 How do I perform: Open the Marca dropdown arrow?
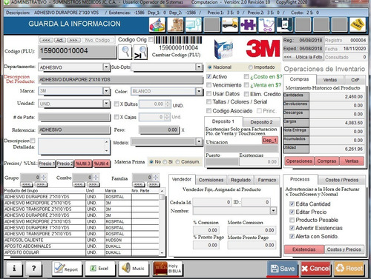[106, 91]
